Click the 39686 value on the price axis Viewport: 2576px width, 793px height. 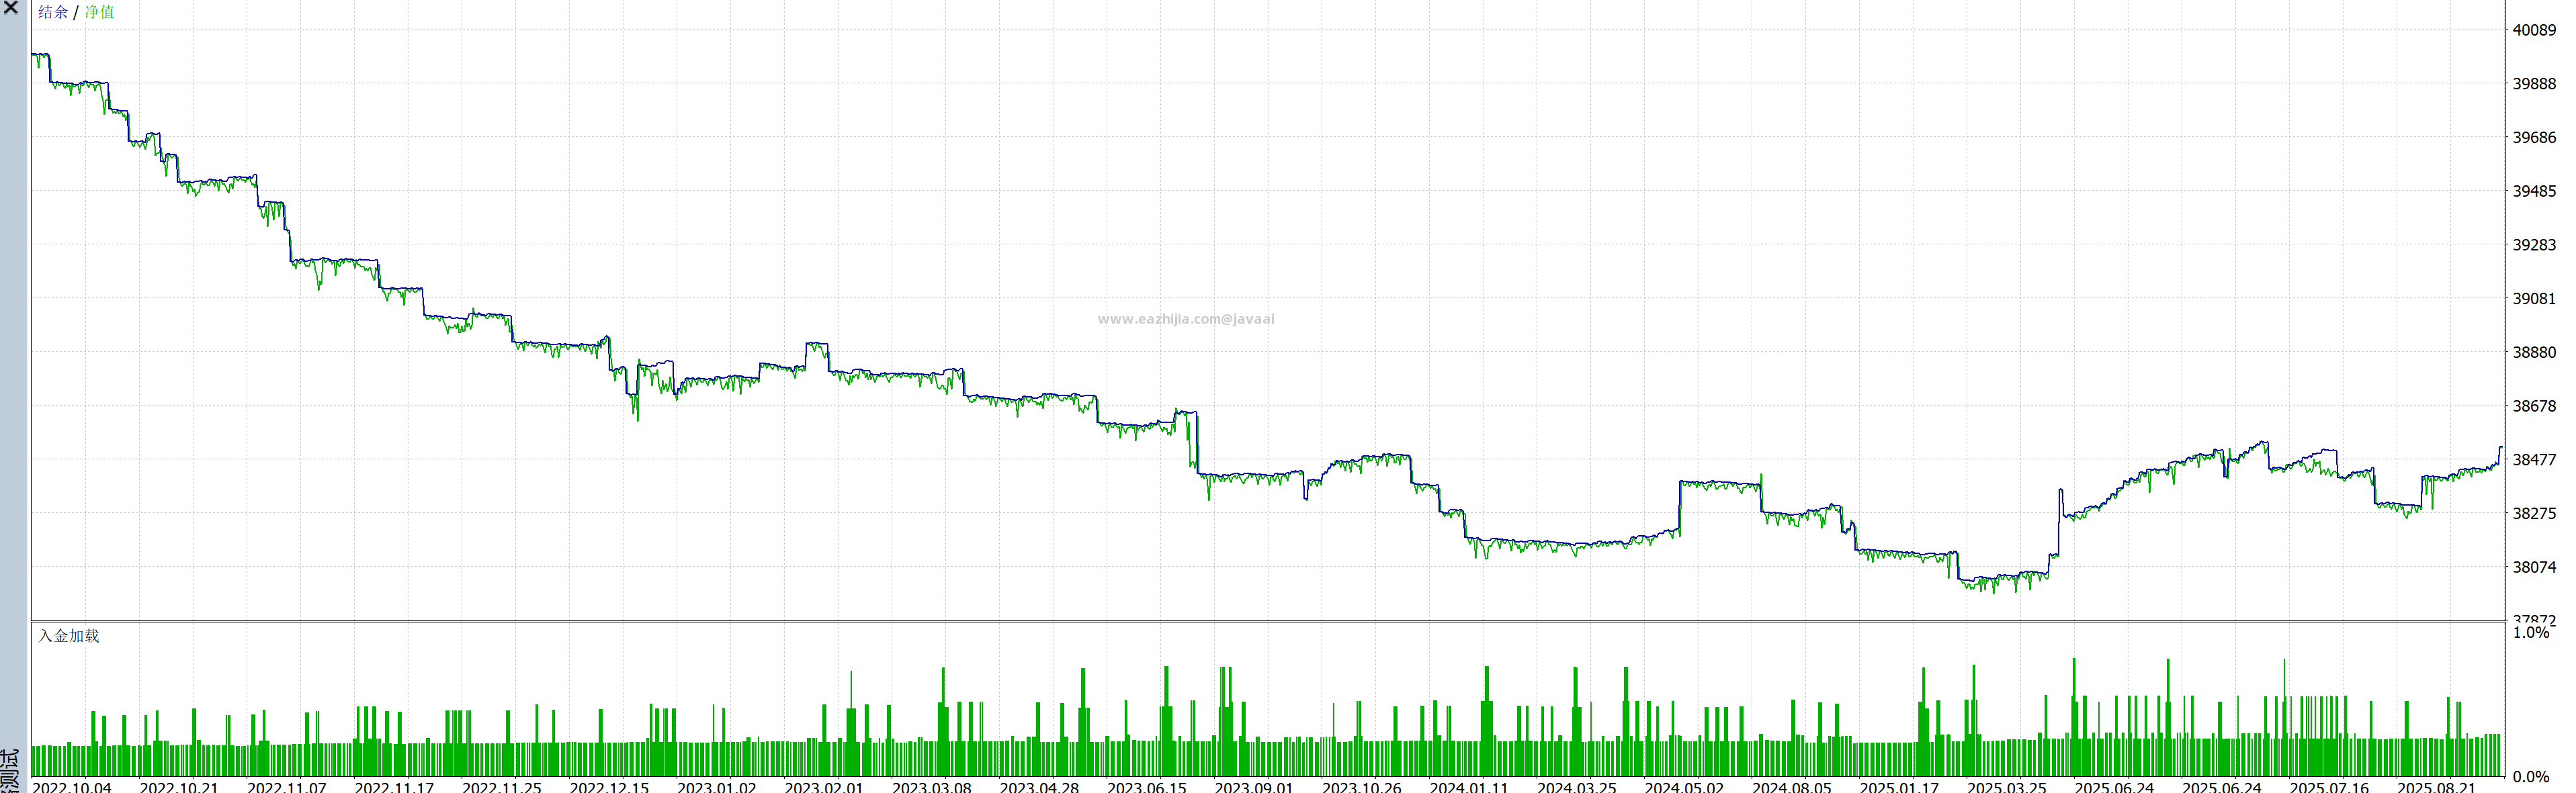tap(2534, 138)
